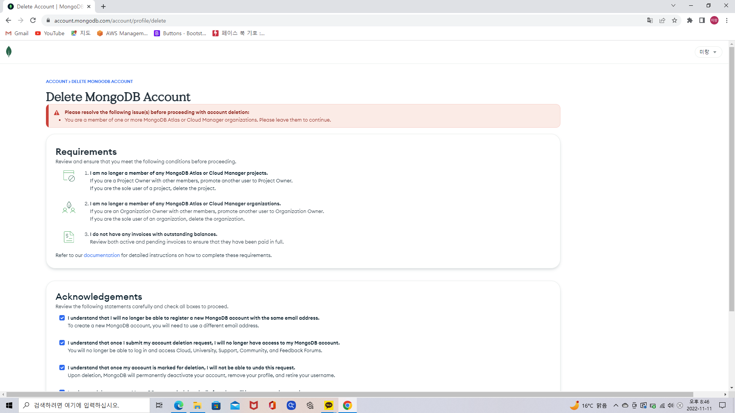735x413 pixels.
Task: Open Windows Start menu
Action: pyautogui.click(x=9, y=405)
